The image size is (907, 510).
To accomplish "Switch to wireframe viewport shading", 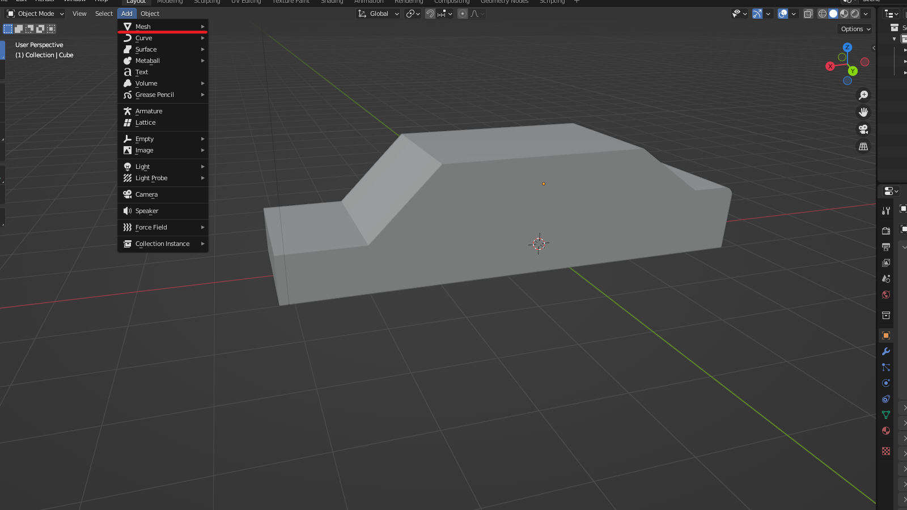I will 823,14.
